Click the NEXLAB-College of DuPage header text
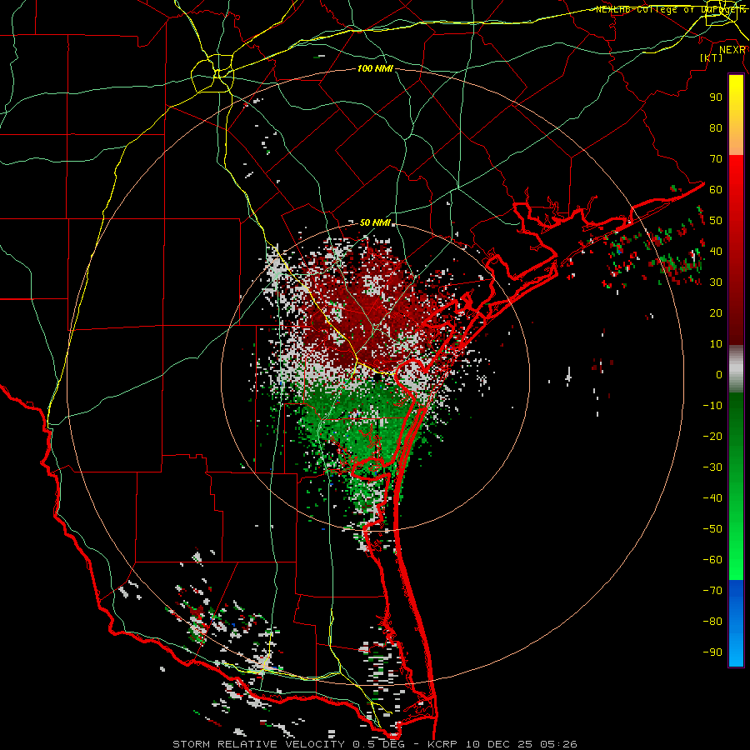Image resolution: width=750 pixels, height=750 pixels. click(671, 9)
